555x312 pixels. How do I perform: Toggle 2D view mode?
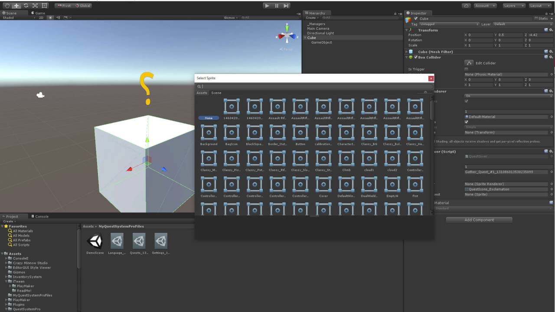[41, 18]
